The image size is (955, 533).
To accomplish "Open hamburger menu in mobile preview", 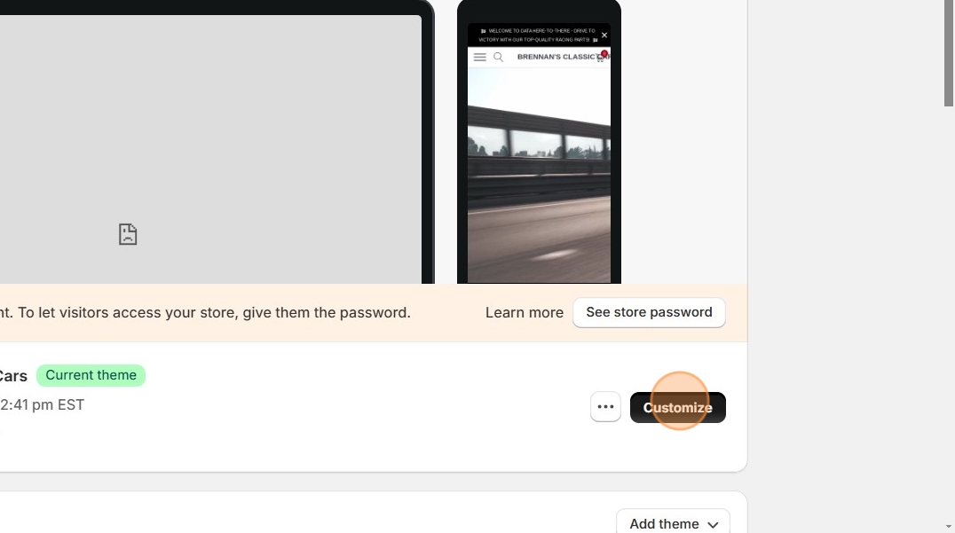I will (480, 57).
